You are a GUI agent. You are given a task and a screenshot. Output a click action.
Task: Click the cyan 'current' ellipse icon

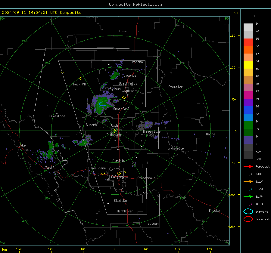point(248,211)
